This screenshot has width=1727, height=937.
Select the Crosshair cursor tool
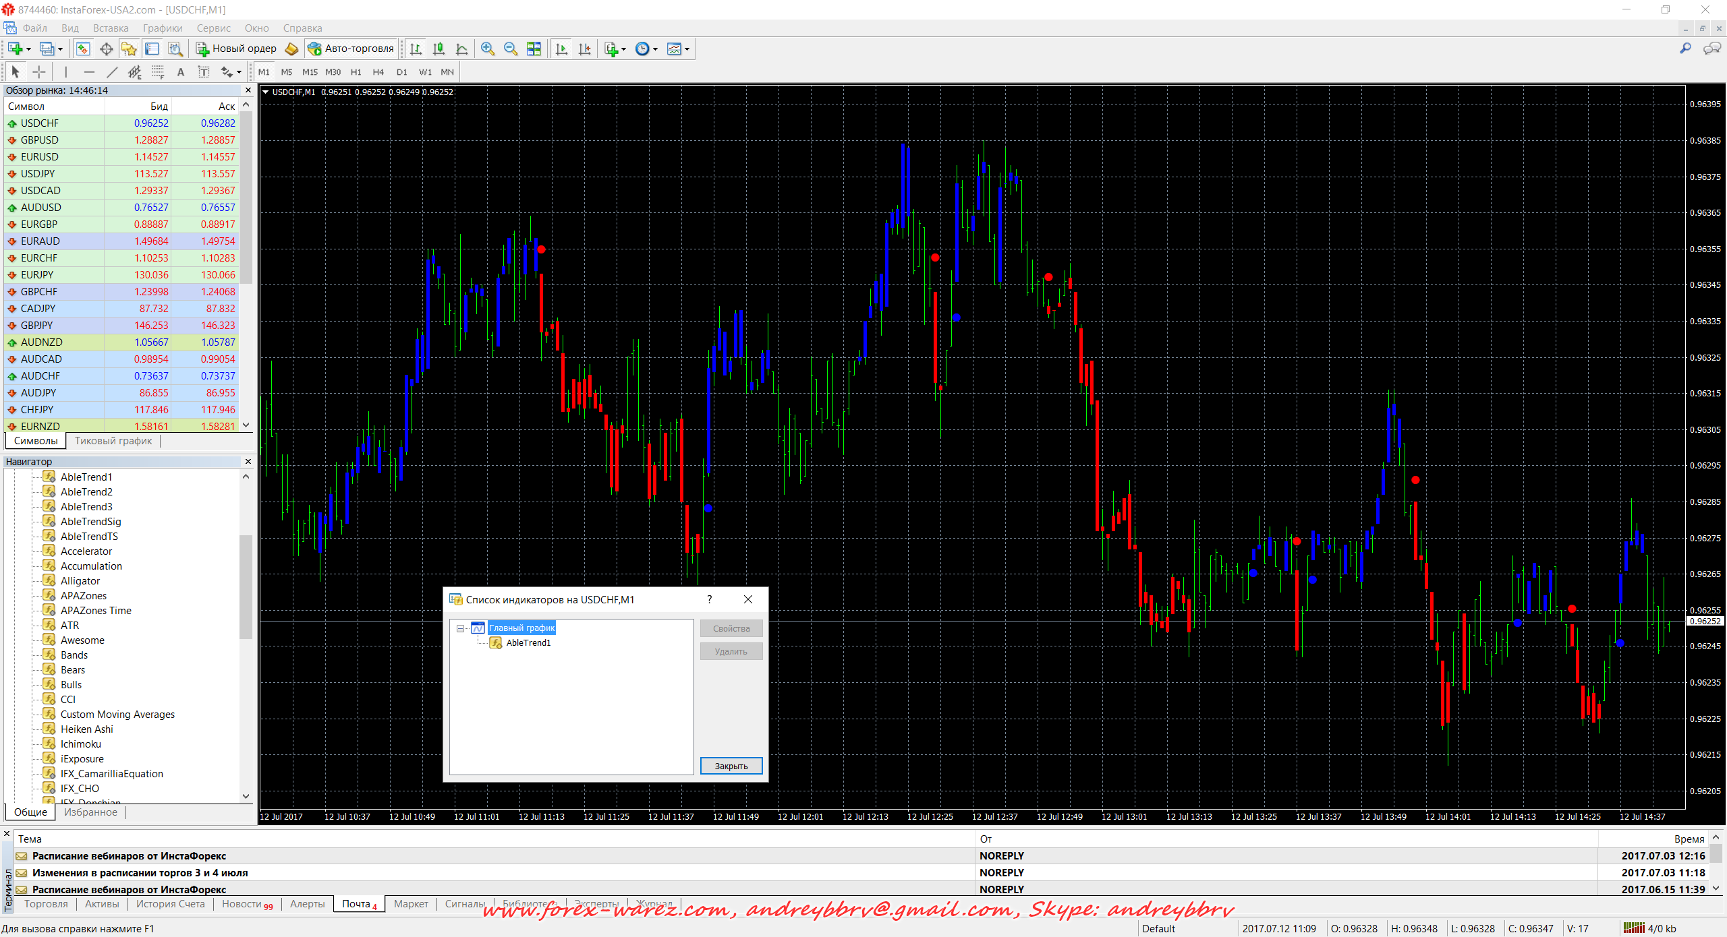(39, 72)
